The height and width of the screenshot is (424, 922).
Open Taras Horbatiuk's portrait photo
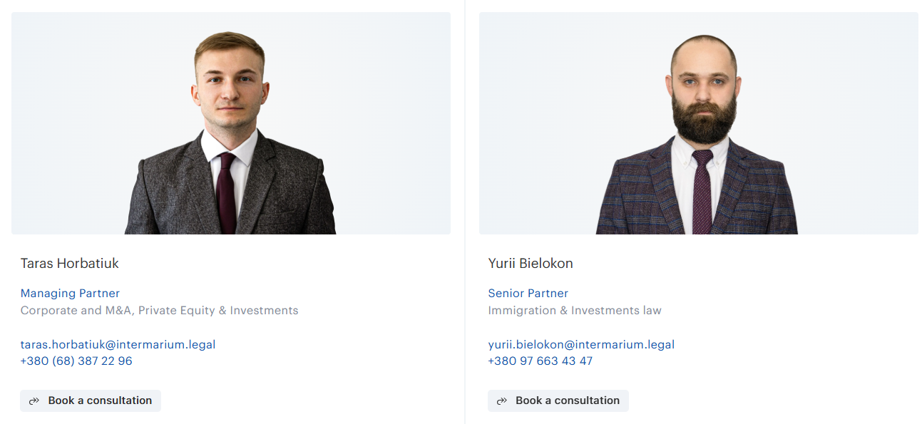pos(231,123)
